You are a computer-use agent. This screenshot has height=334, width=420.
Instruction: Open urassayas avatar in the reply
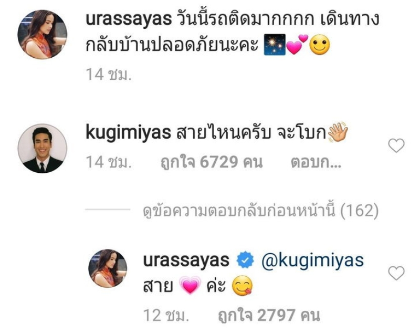(x=108, y=268)
